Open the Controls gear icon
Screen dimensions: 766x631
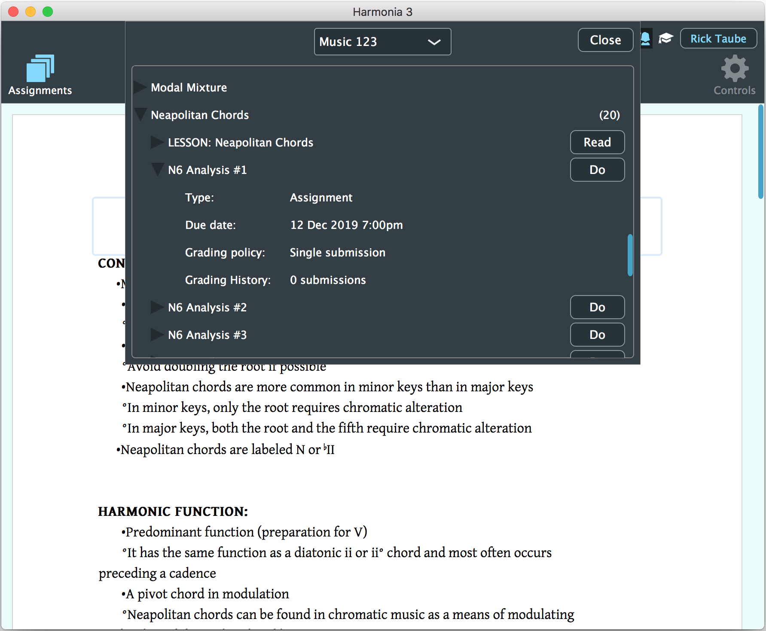click(x=734, y=69)
